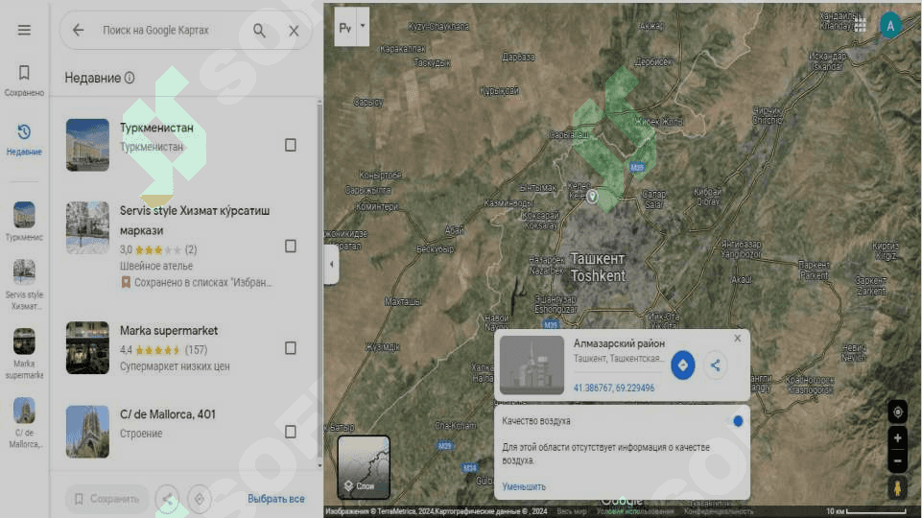The height and width of the screenshot is (518, 922).
Task: Open the hamburger main menu
Action: 24,30
